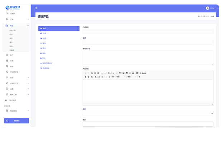This screenshot has width=221, height=147.
Task: Click the Strikethrough icon in editor
Action: point(92,77)
